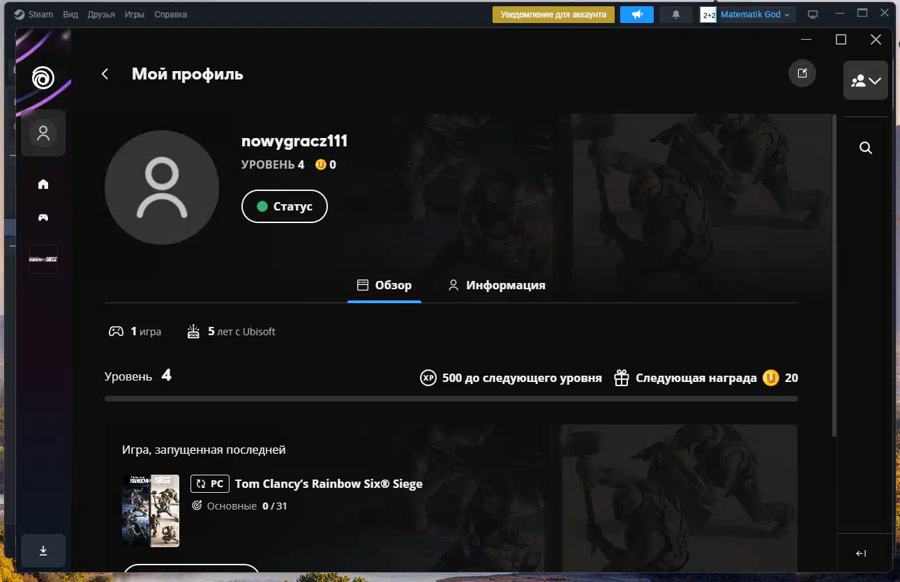Go to Home via house icon
Screen dimensions: 900x582
pos(43,184)
